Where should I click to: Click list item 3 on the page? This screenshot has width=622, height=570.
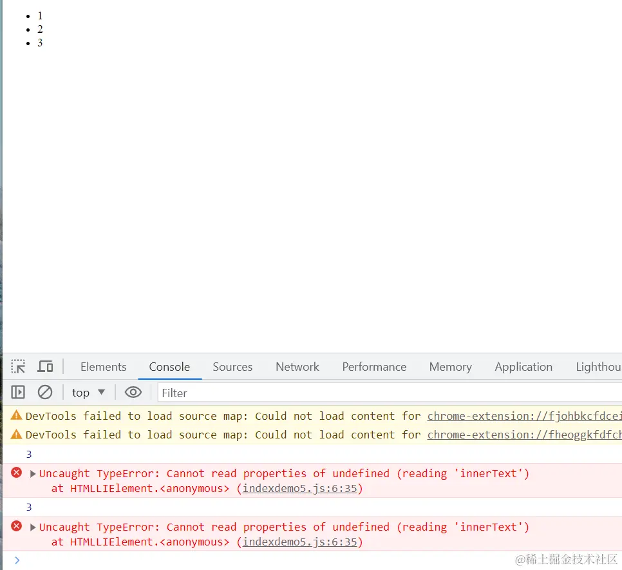40,43
